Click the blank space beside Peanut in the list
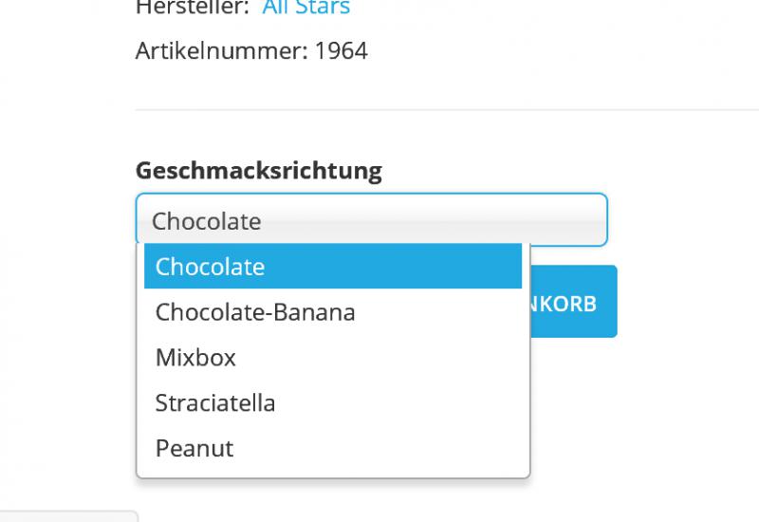This screenshot has width=759, height=522. [378, 448]
